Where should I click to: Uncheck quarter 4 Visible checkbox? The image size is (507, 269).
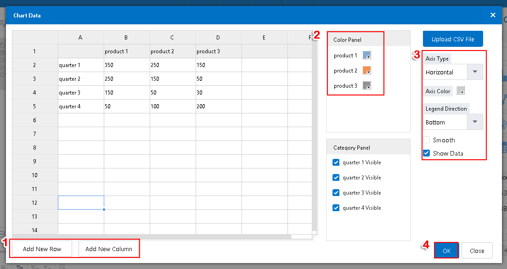(x=336, y=208)
